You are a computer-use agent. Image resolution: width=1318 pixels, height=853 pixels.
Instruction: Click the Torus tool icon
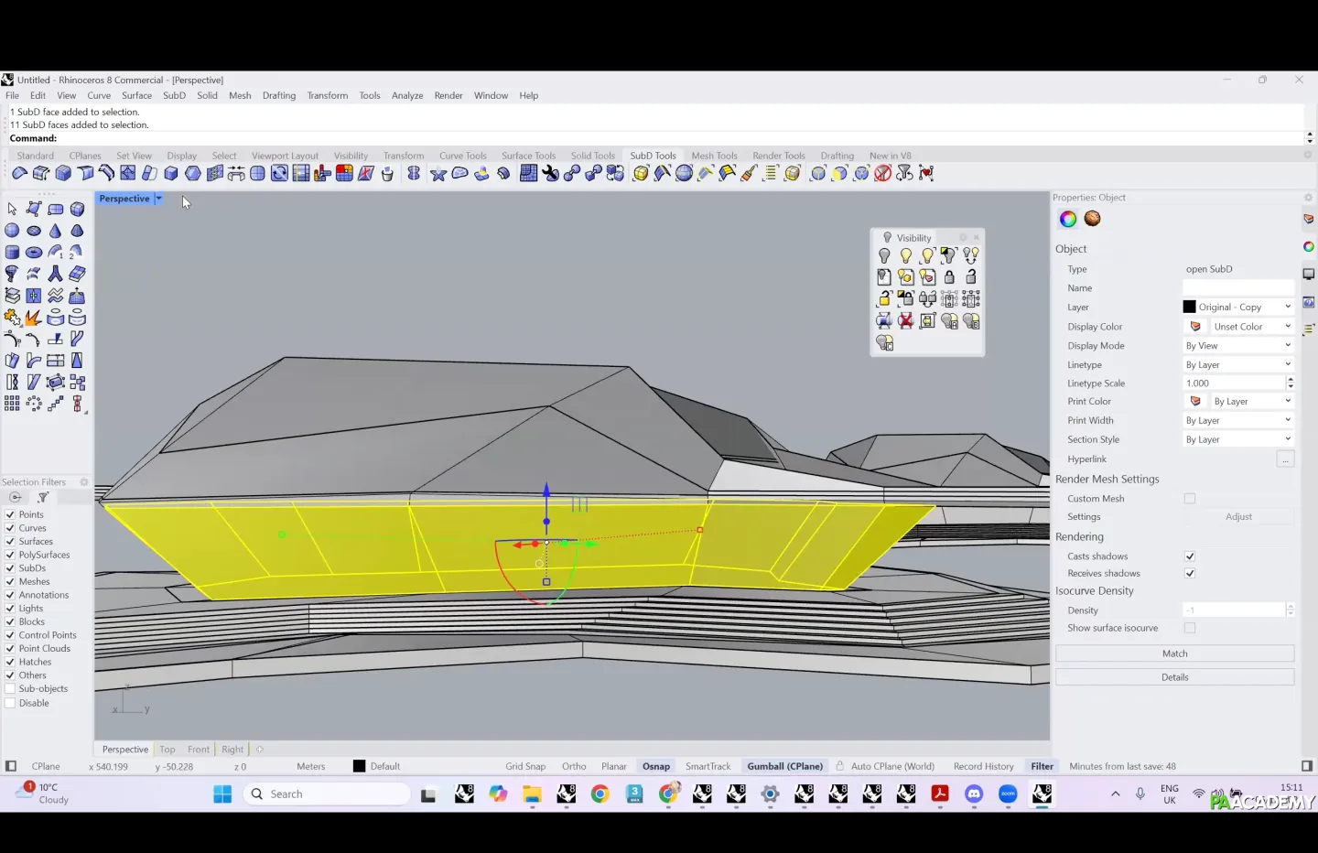(34, 253)
